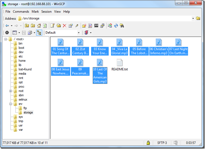Select the ftp folder under srv
The image size is (205, 149).
point(25,108)
